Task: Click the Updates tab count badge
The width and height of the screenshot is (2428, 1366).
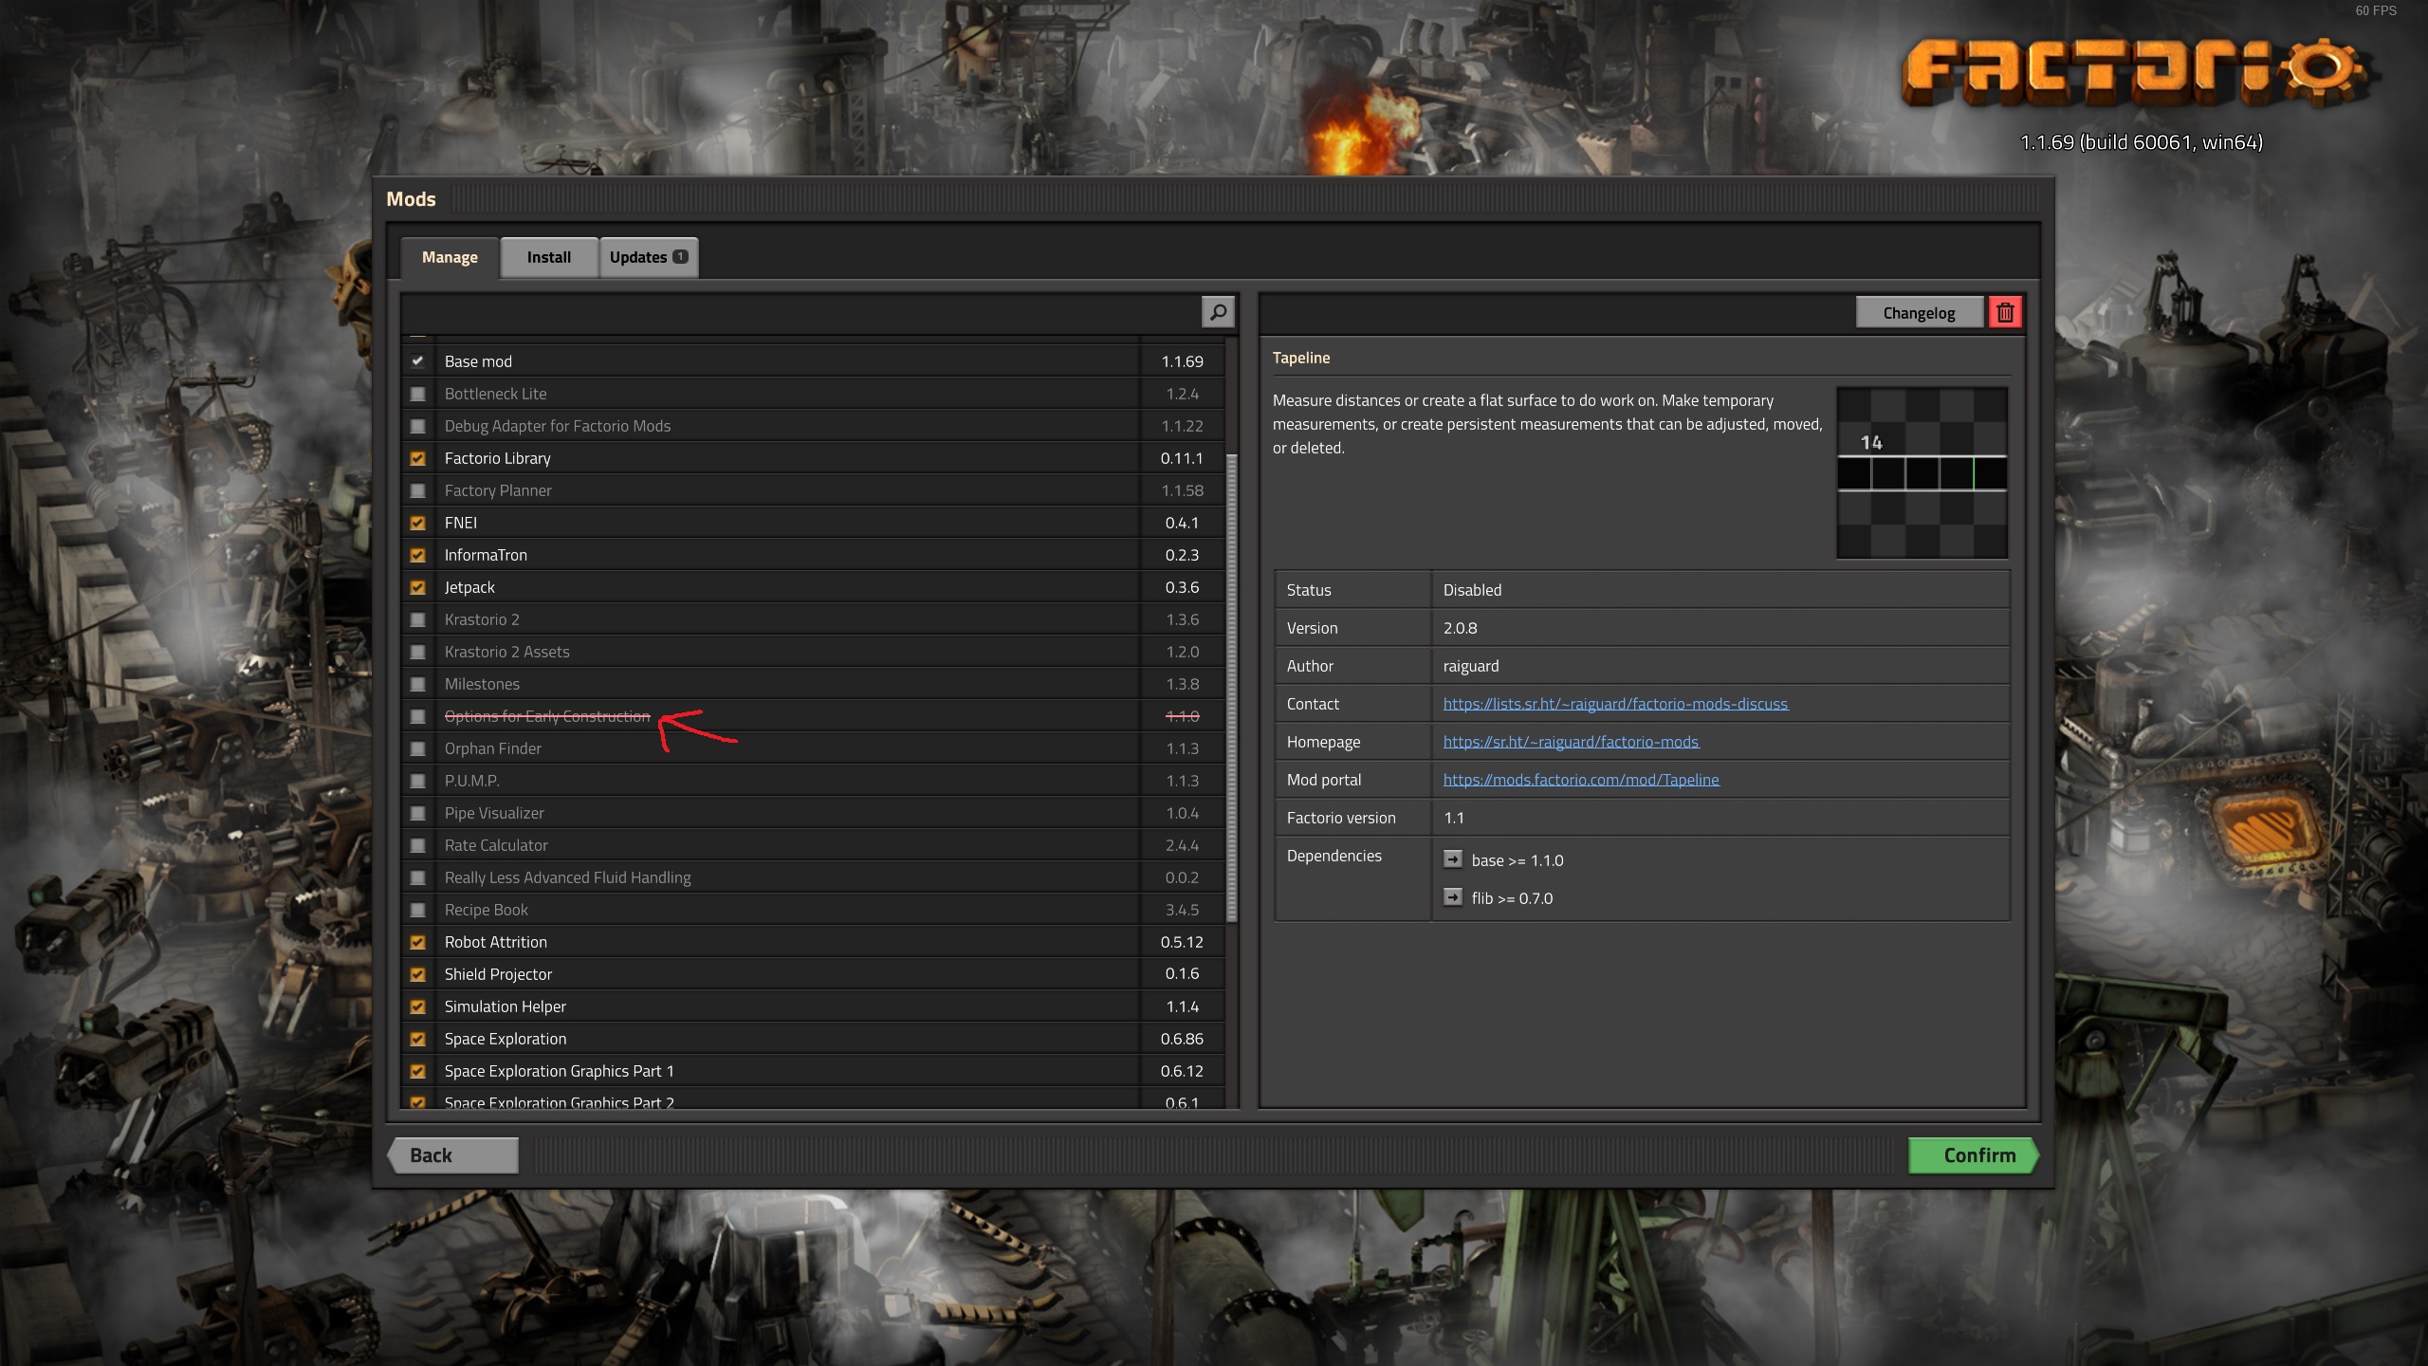Action: (x=680, y=257)
